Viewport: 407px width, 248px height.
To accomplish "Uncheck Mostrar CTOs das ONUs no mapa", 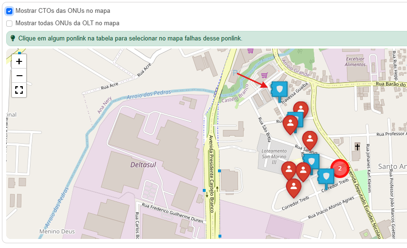I will pyautogui.click(x=10, y=10).
